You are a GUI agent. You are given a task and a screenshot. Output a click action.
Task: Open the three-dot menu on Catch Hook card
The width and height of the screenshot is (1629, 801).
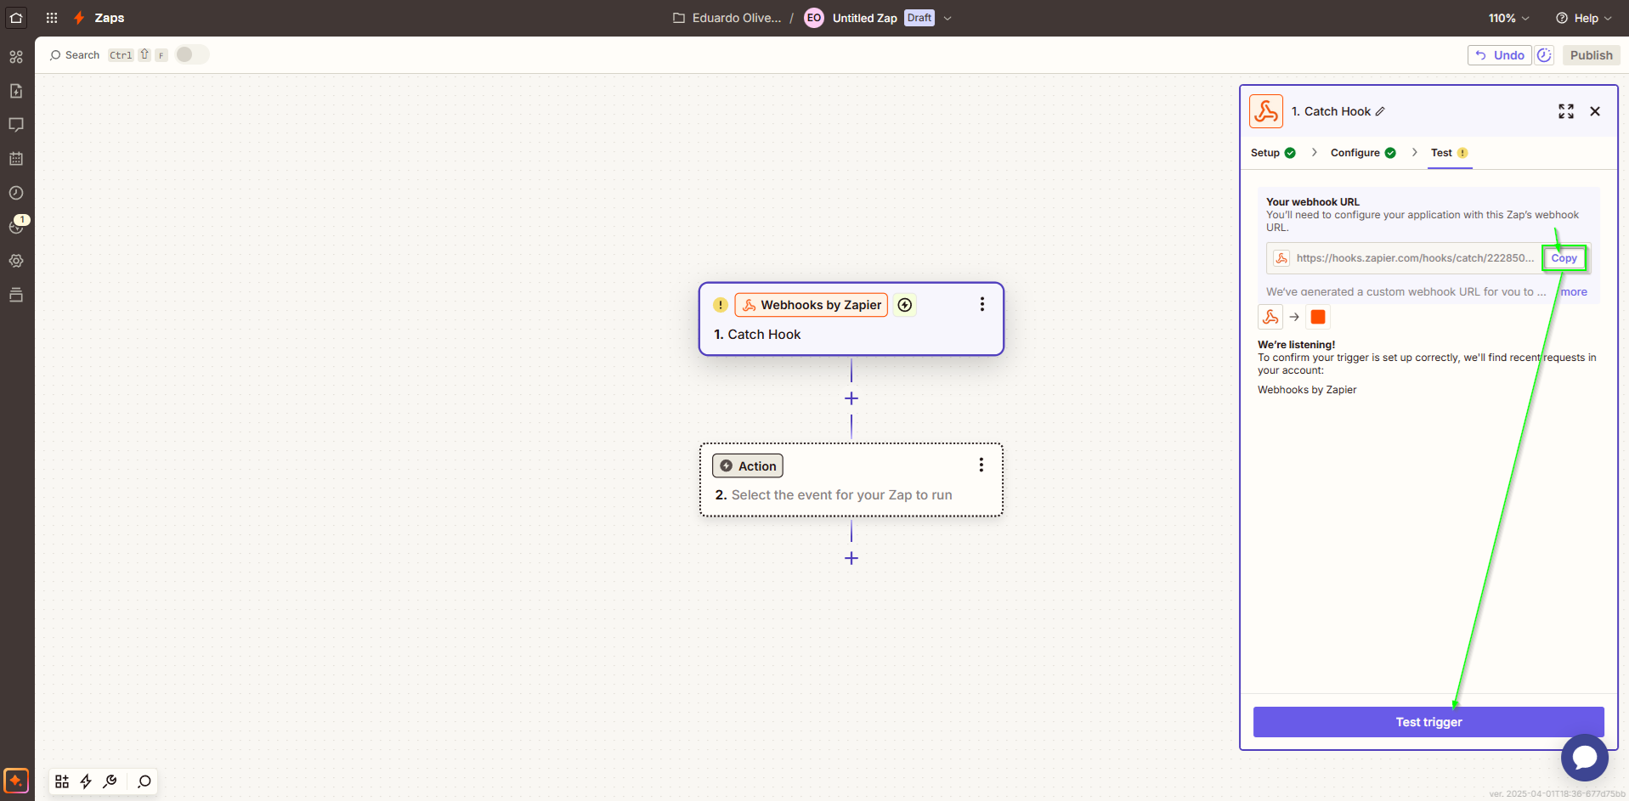981,304
